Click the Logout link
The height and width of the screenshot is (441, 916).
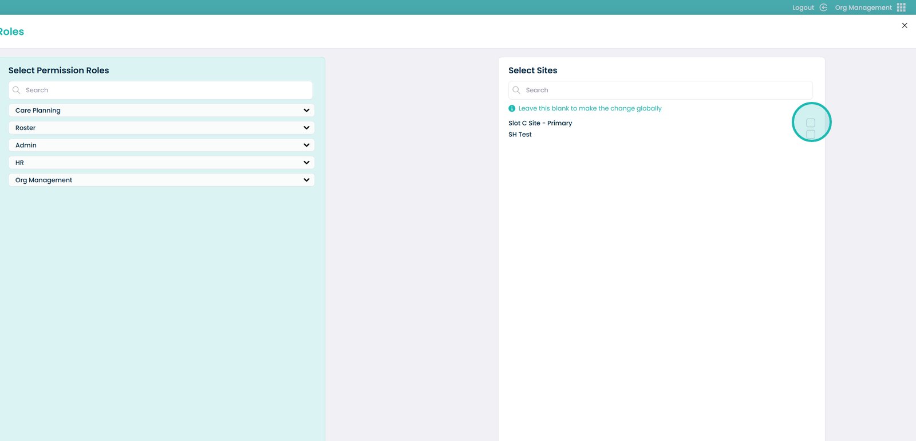[x=803, y=7]
